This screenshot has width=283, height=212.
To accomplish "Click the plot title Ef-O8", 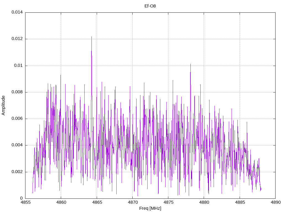I will pos(150,6).
